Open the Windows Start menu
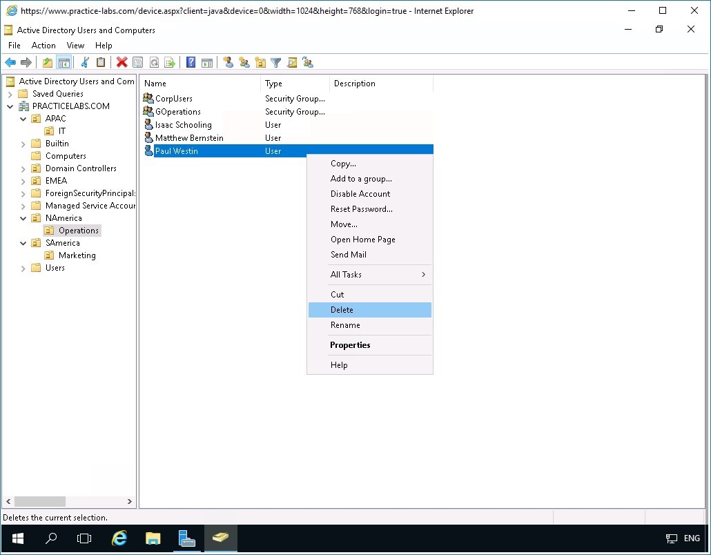Image resolution: width=711 pixels, height=555 pixels. click(18, 538)
